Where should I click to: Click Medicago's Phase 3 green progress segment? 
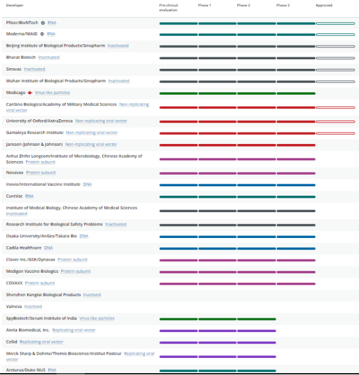pos(296,93)
